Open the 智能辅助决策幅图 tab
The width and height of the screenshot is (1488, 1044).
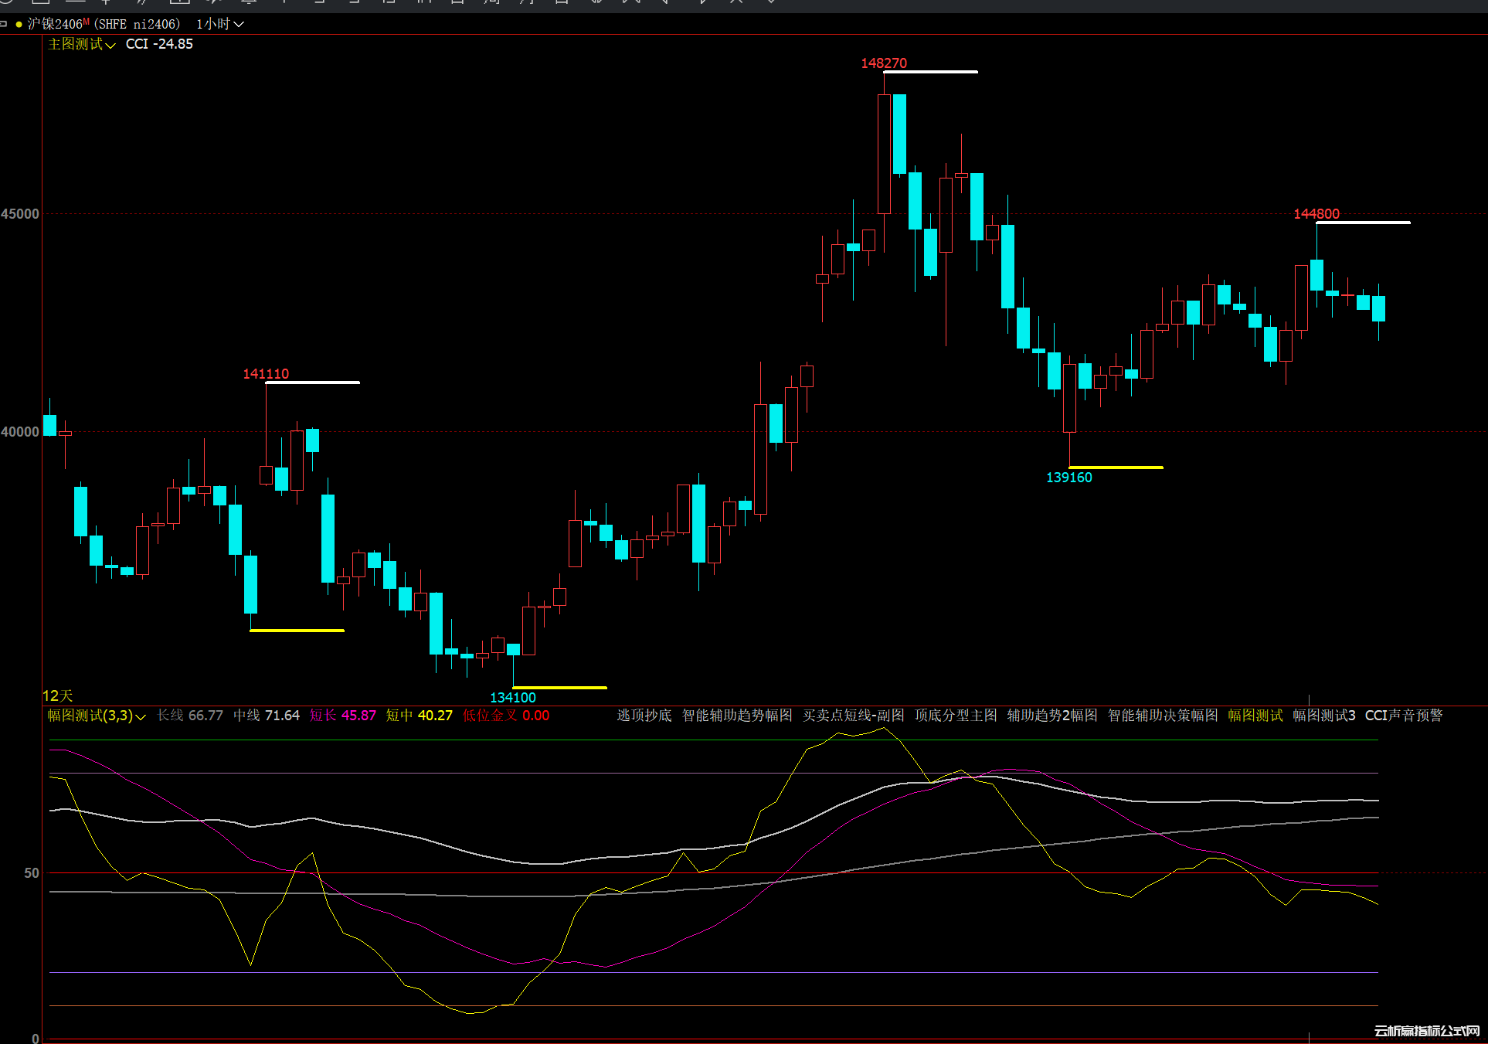pyautogui.click(x=1162, y=716)
